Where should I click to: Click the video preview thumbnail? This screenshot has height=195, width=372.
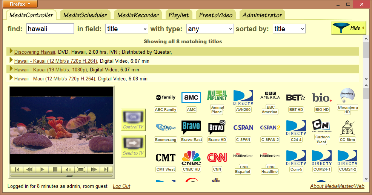point(61,125)
